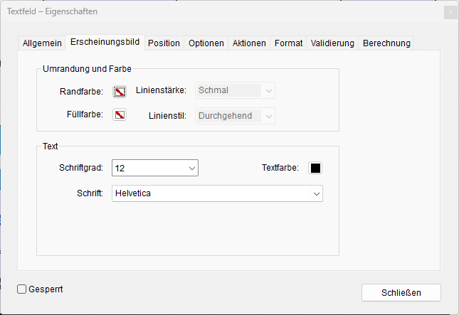Select the Format tab

[x=288, y=43]
